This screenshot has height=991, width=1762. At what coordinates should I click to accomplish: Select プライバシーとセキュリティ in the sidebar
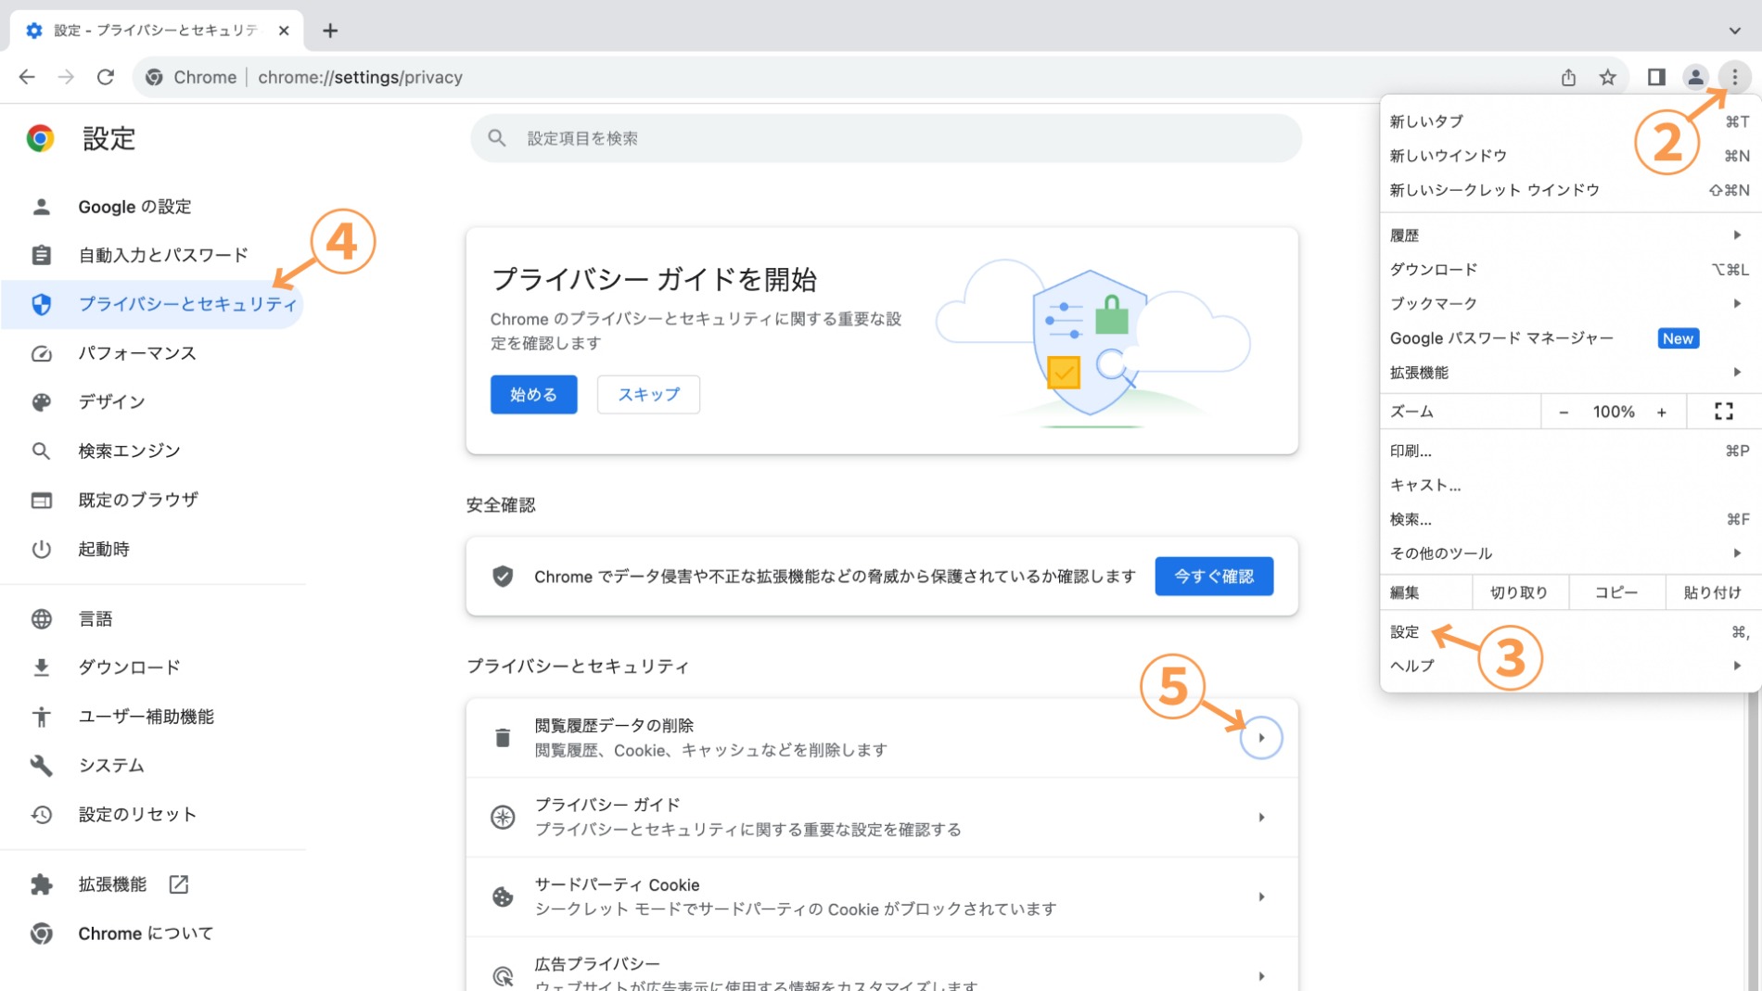coord(152,304)
